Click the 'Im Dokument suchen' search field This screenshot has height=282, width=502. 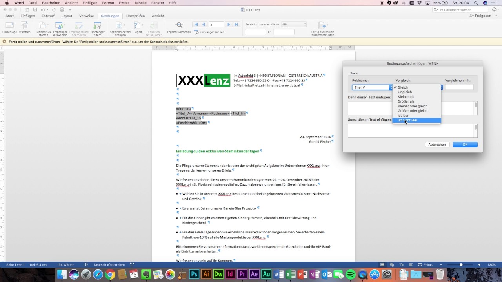pos(460,10)
